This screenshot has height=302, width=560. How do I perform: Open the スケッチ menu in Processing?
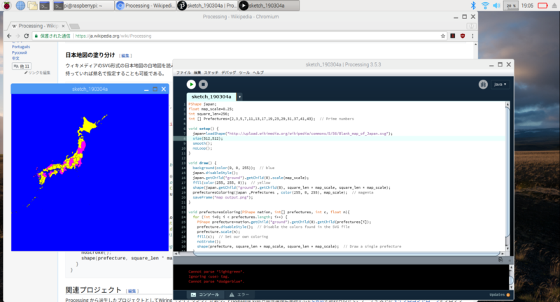click(x=211, y=73)
